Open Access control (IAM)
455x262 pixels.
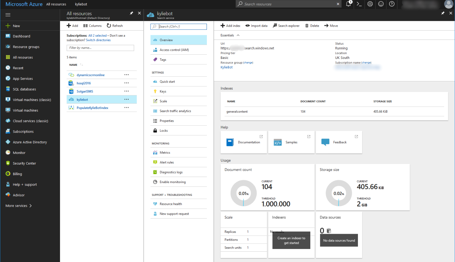point(179,50)
